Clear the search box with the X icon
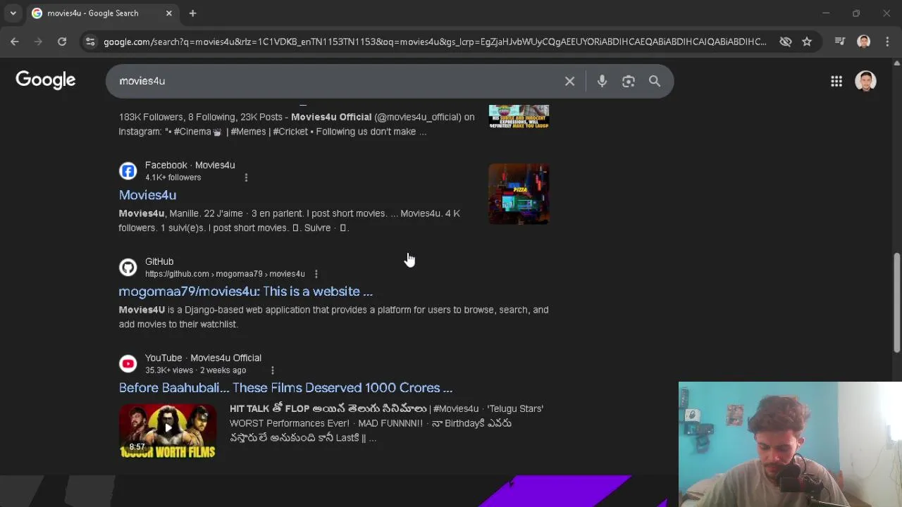The width and height of the screenshot is (902, 507). point(569,81)
